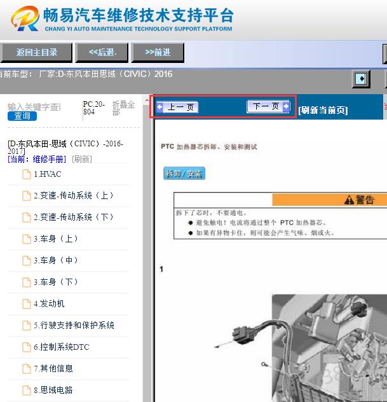Click the panel toggle arrow icon beside vehicle model bar

(361, 78)
